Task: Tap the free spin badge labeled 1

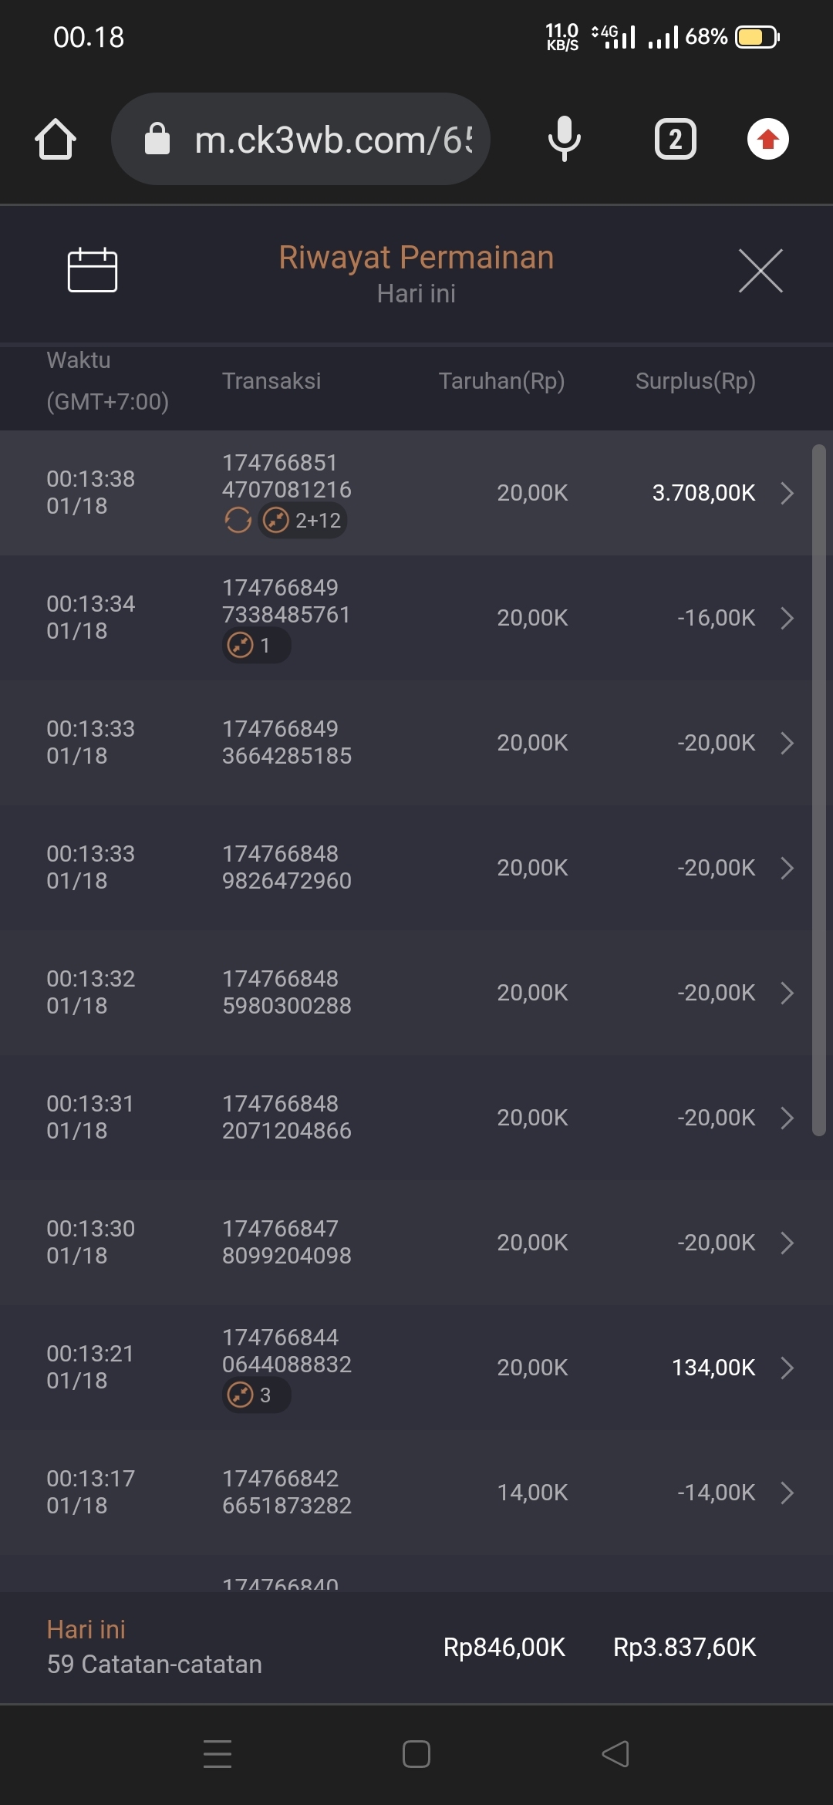Action: click(x=256, y=645)
